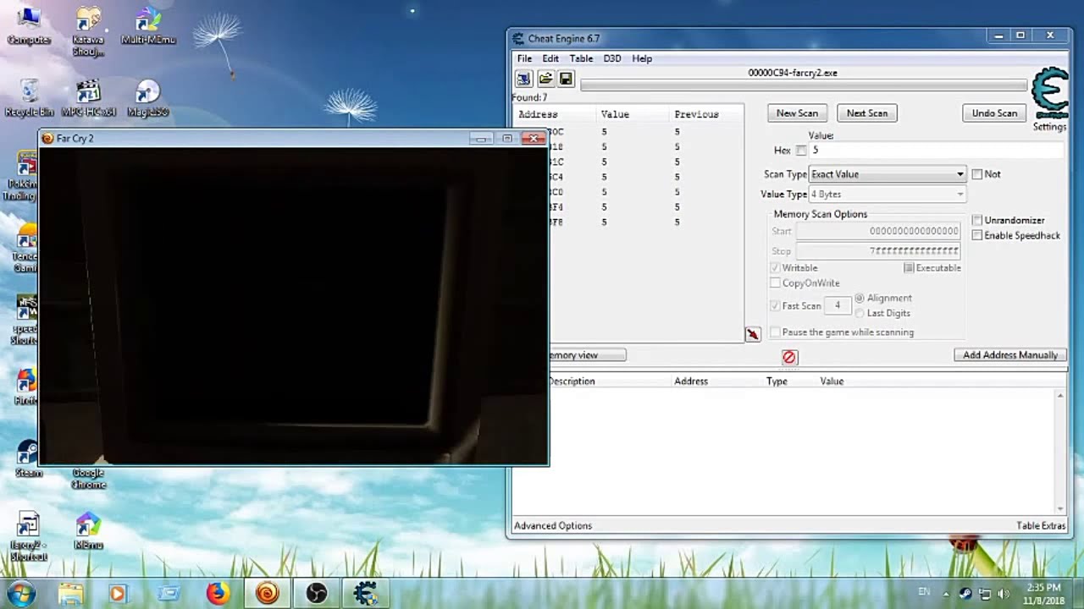1084x609 pixels.
Task: Click Add Address Manually button
Action: point(1009,355)
